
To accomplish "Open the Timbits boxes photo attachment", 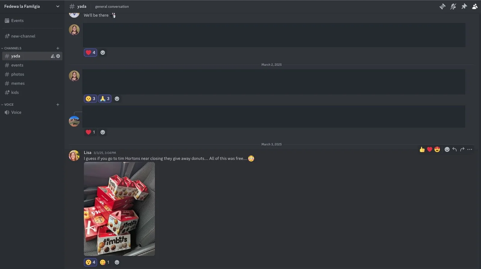I will 119,209.
